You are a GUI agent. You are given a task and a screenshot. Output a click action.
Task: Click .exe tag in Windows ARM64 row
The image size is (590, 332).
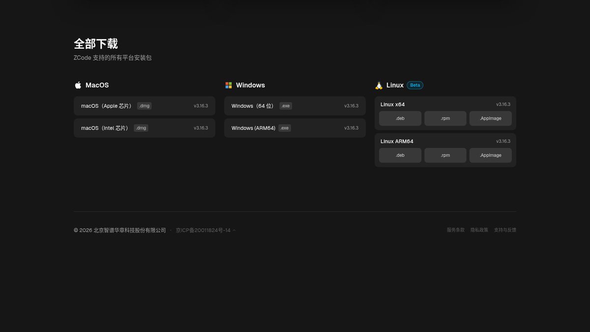click(285, 128)
